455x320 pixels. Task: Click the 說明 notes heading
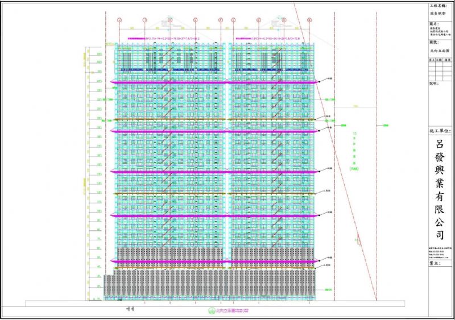[x=435, y=83]
